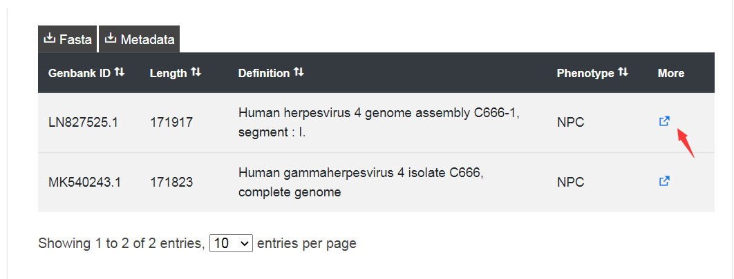Sort table by Genbank ID arrows icon
This screenshot has height=279, width=734.
coord(120,72)
